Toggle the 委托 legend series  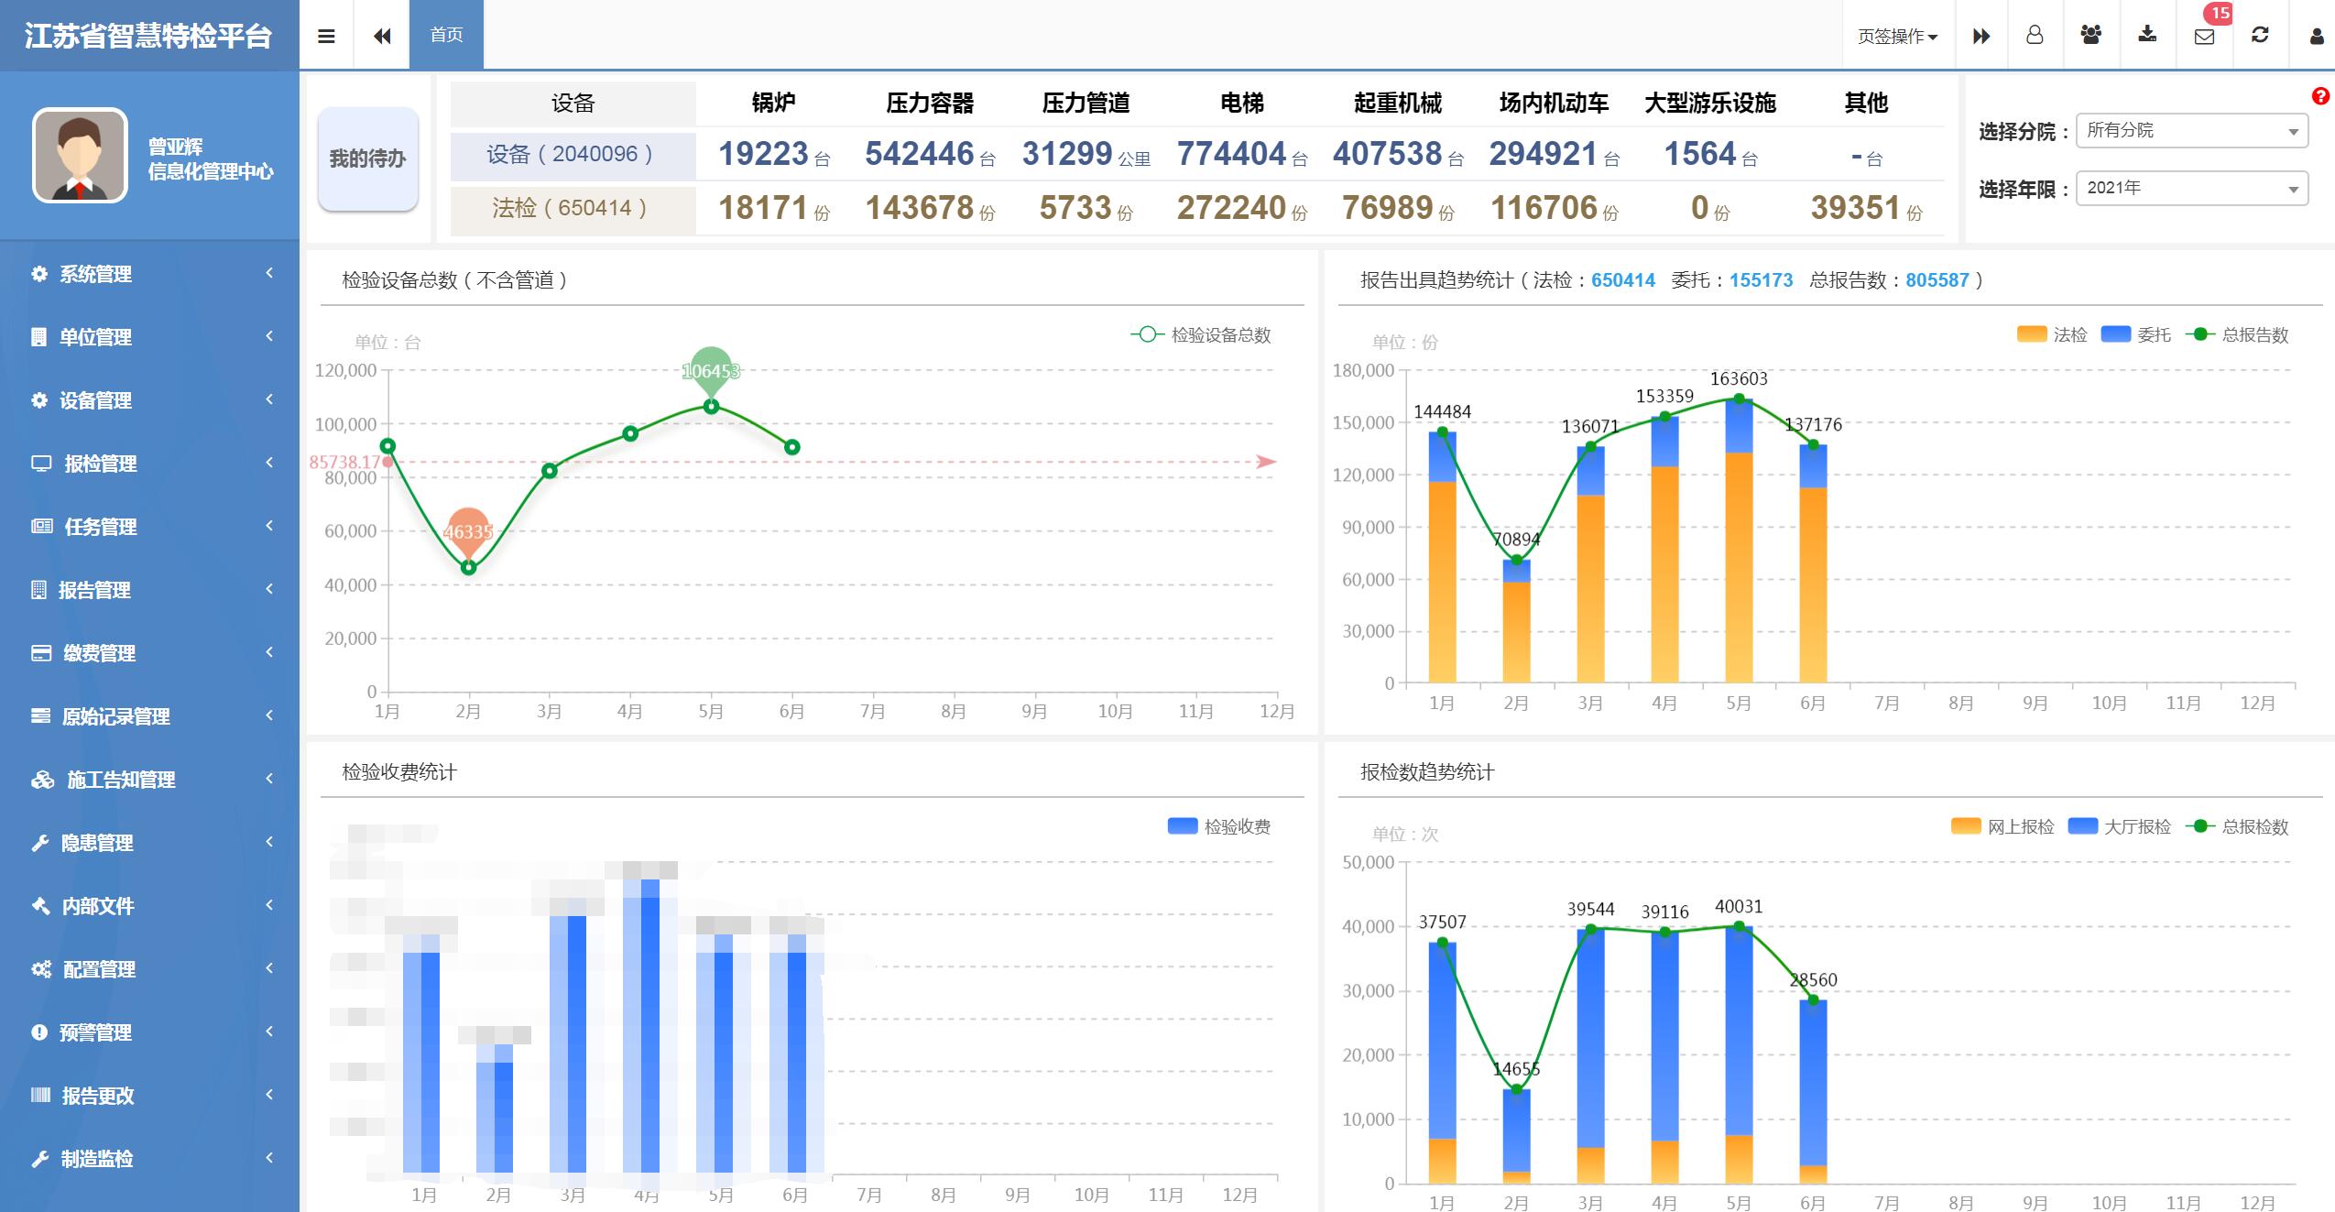pos(2136,334)
